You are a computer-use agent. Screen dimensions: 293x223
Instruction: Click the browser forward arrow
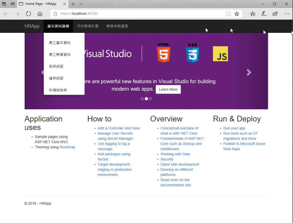pyautogui.click(x=17, y=14)
